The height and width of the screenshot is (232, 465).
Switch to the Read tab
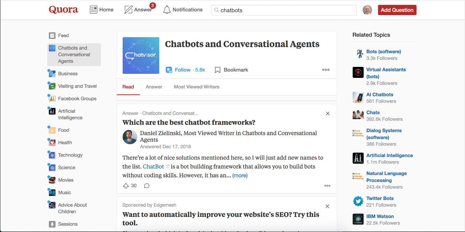point(128,87)
